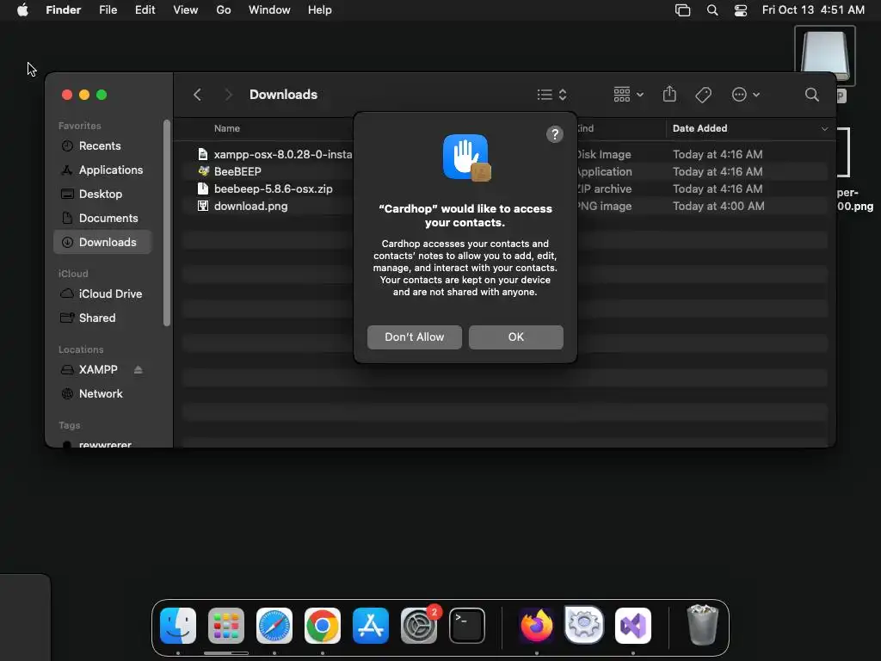Sort by the Date Added column header
Screen dimensions: 881x661
coord(699,128)
